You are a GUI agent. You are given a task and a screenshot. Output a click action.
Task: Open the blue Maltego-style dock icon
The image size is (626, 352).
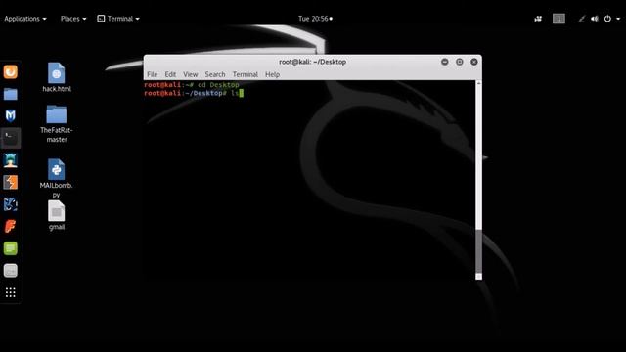pos(11,204)
